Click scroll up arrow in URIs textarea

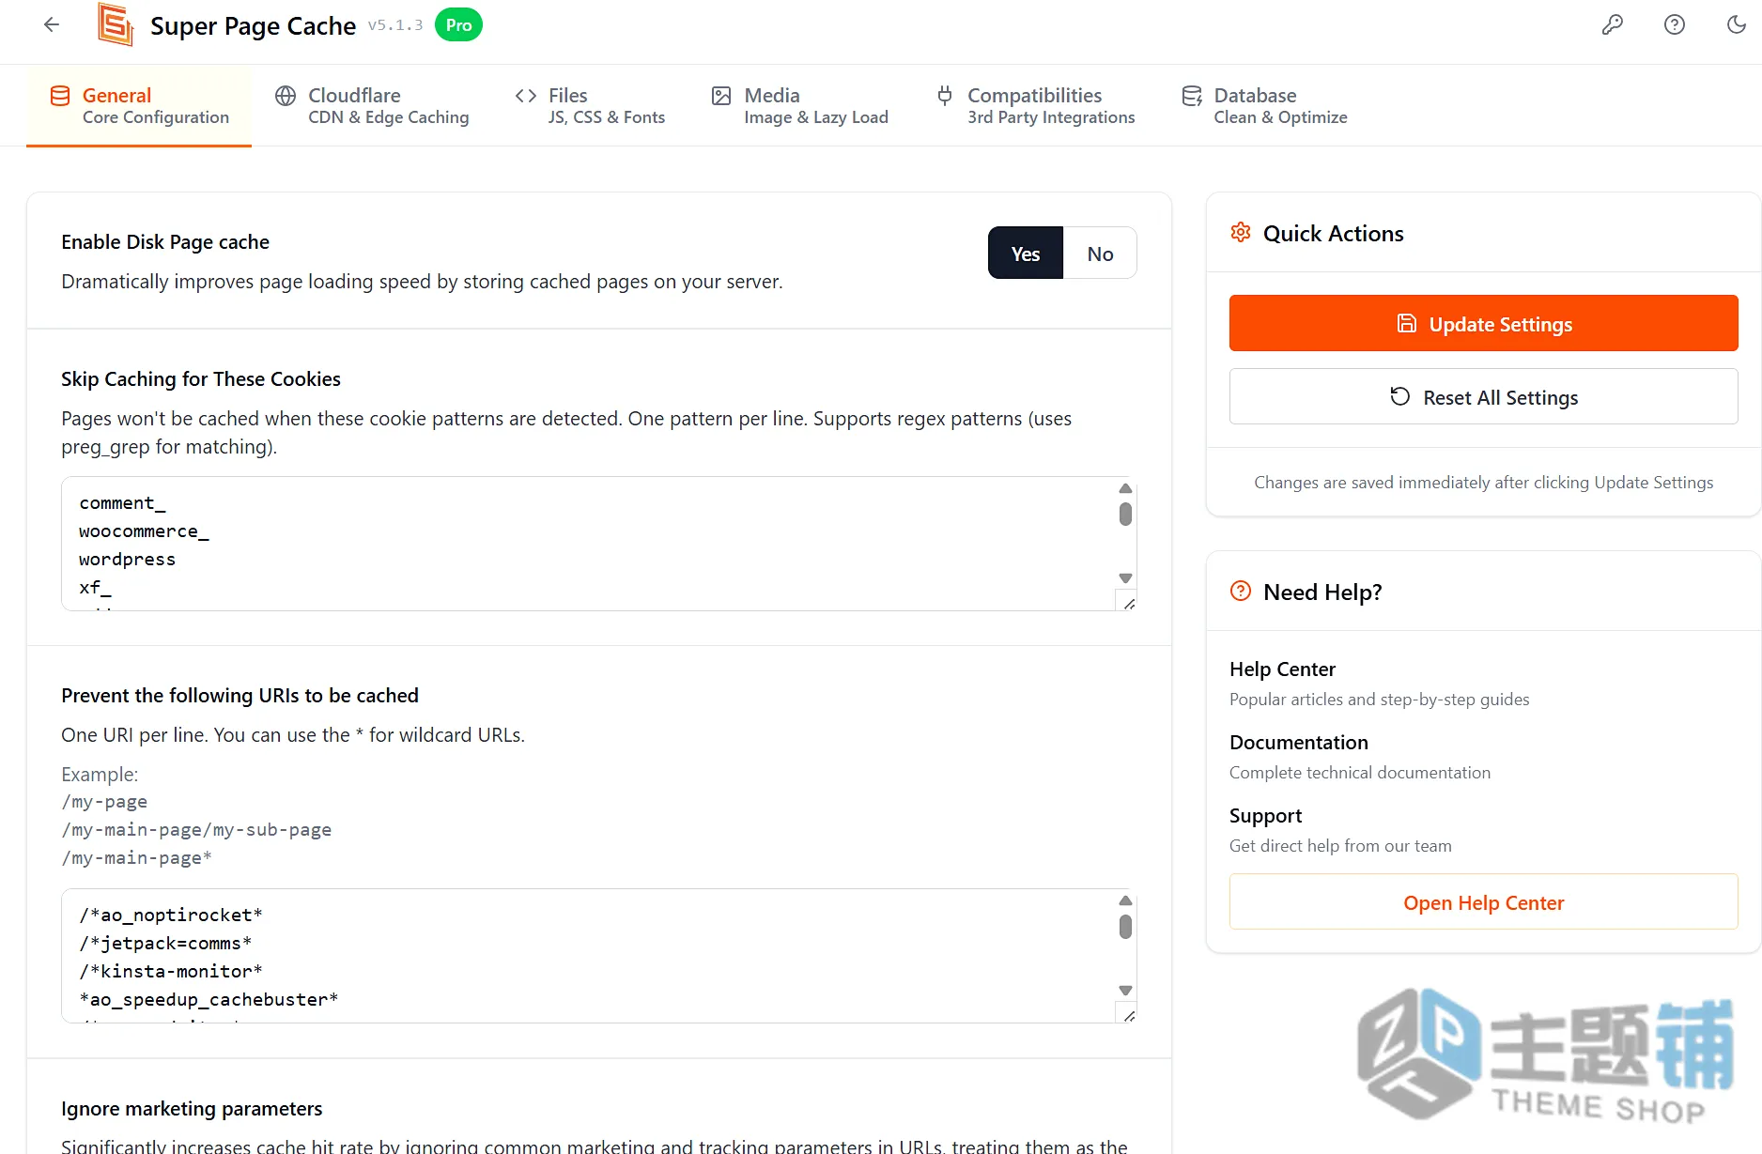pyautogui.click(x=1125, y=900)
